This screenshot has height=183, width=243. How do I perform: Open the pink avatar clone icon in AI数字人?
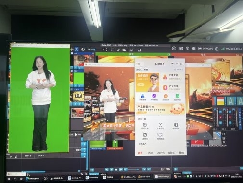click(165, 77)
